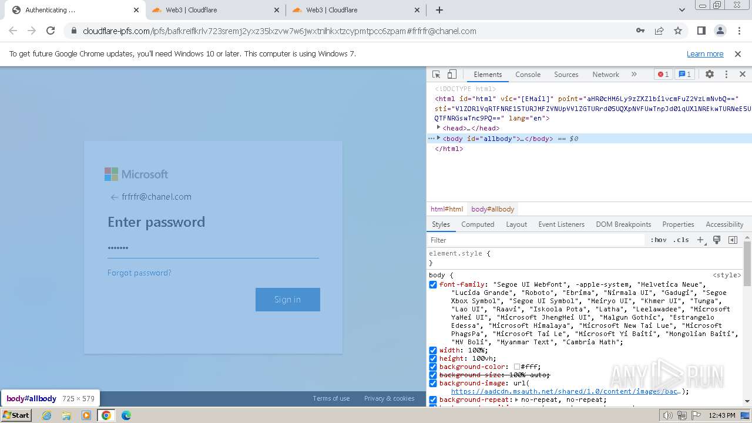Show the computed styles sidebar pane icon
The height and width of the screenshot is (423, 752).
733,240
